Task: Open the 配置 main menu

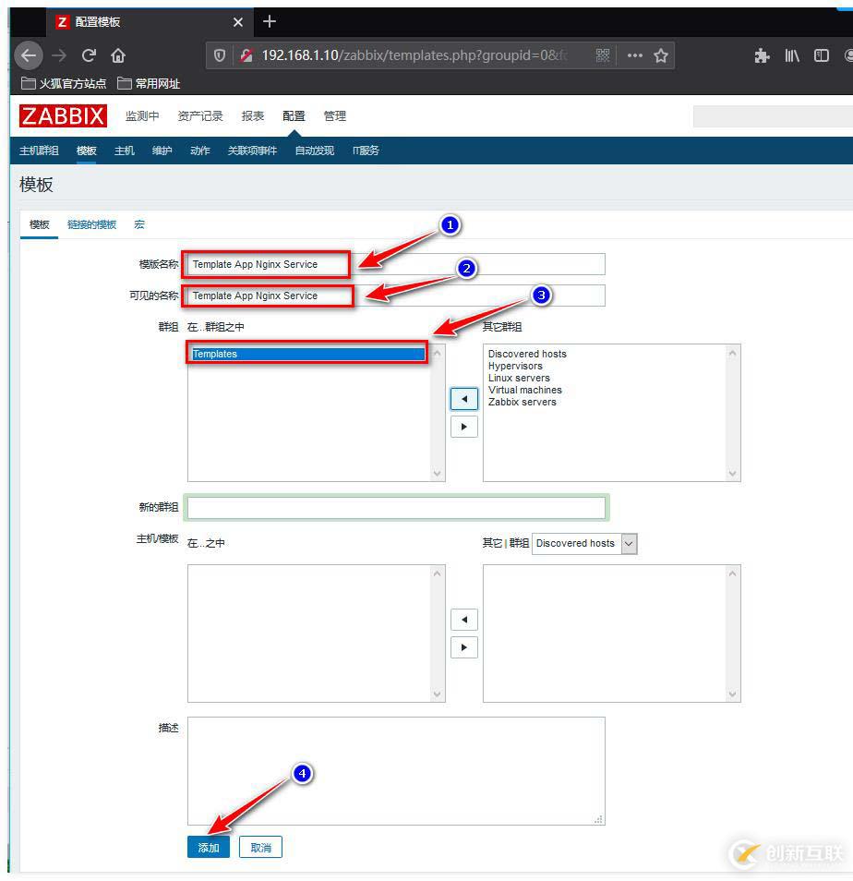Action: click(x=294, y=115)
